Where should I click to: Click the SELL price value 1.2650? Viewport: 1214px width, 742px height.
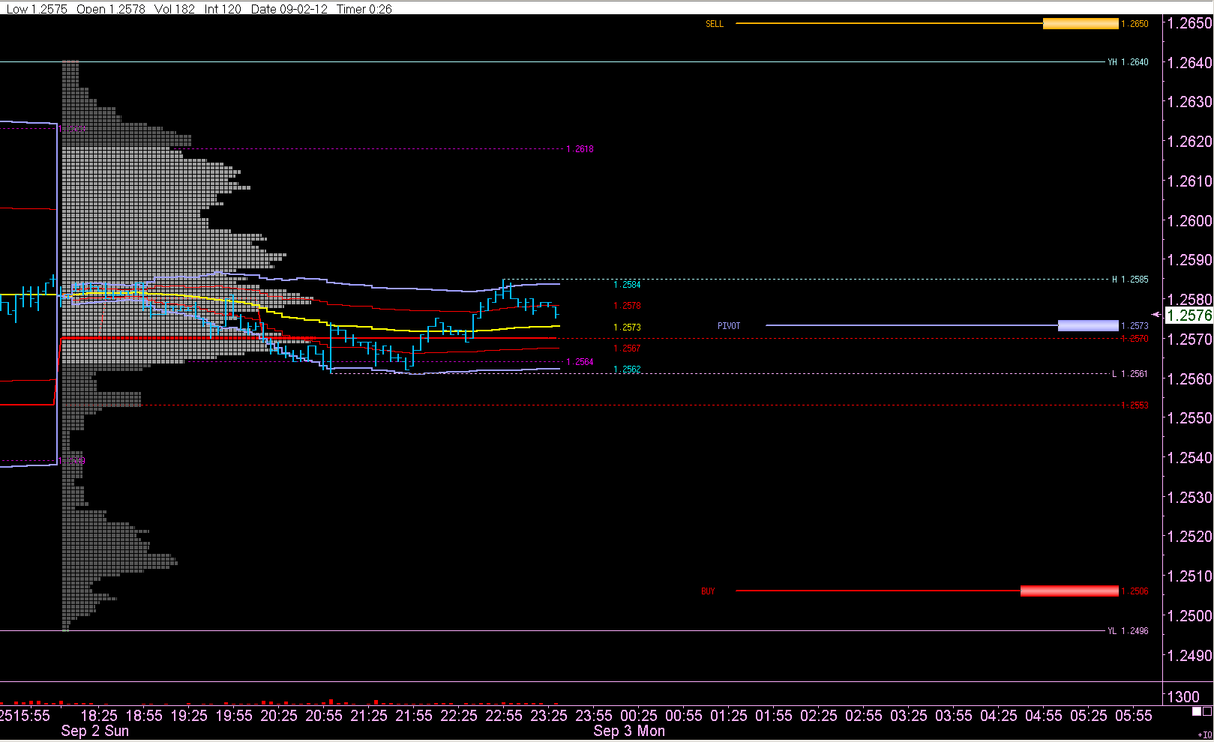pyautogui.click(x=1135, y=24)
